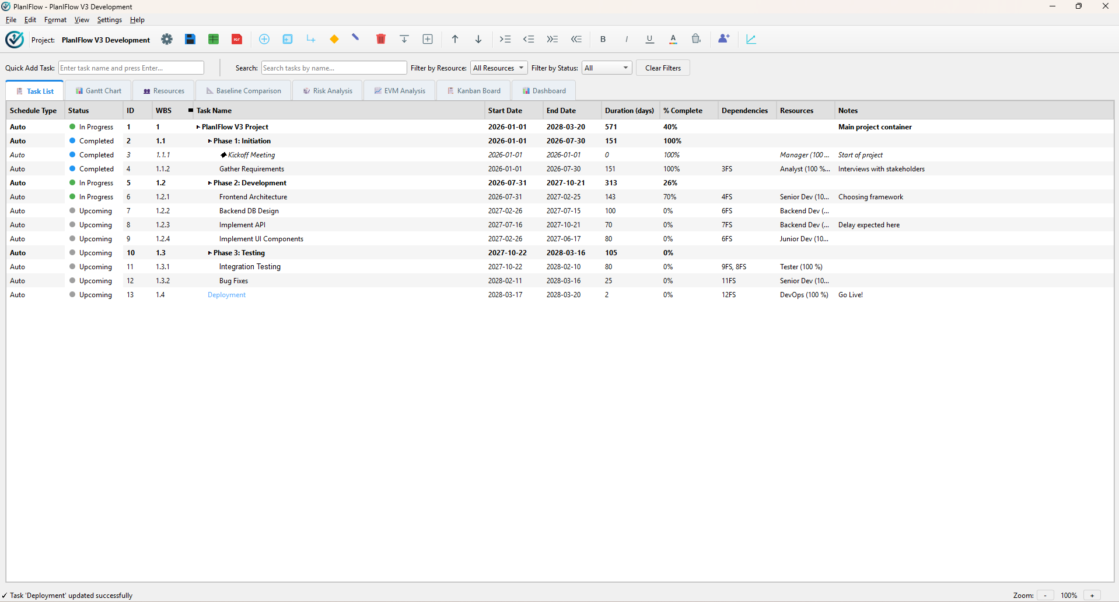The width and height of the screenshot is (1119, 602).
Task: Click the Clear Filters button
Action: click(663, 68)
